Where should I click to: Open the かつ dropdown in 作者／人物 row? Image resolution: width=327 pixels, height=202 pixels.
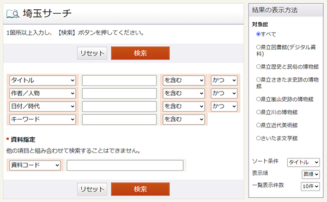point(224,93)
